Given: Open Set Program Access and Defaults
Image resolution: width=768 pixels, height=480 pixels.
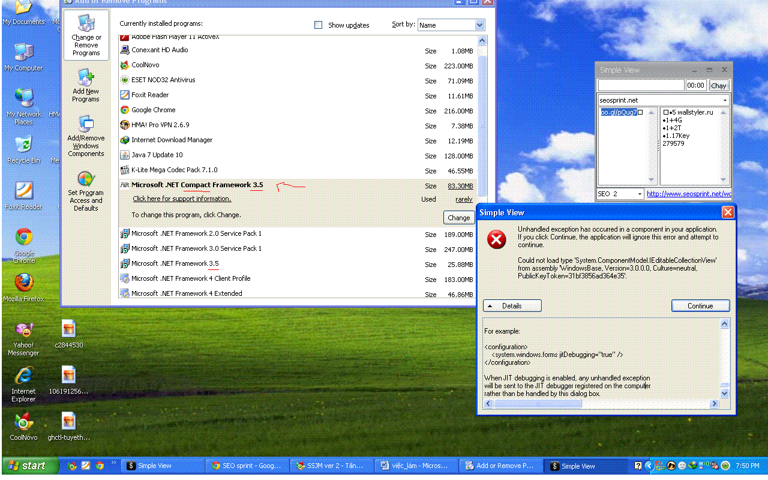Looking at the screenshot, I should [86, 191].
